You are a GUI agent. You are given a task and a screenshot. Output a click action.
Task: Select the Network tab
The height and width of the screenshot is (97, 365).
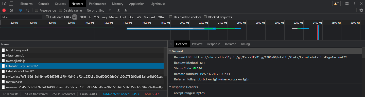pyautogui.click(x=77, y=4)
